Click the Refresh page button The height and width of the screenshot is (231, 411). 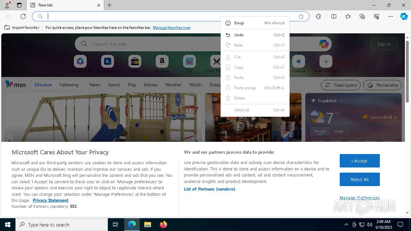click(x=23, y=16)
